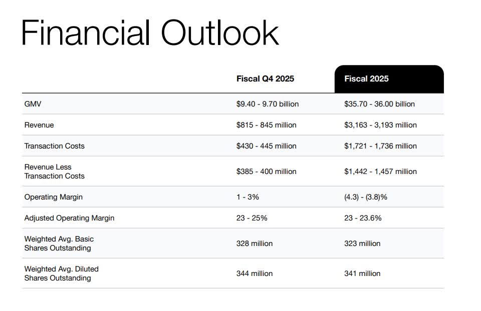
Task: Click Weighted Avg. Diluted Shares Outstanding label
Action: click(61, 273)
